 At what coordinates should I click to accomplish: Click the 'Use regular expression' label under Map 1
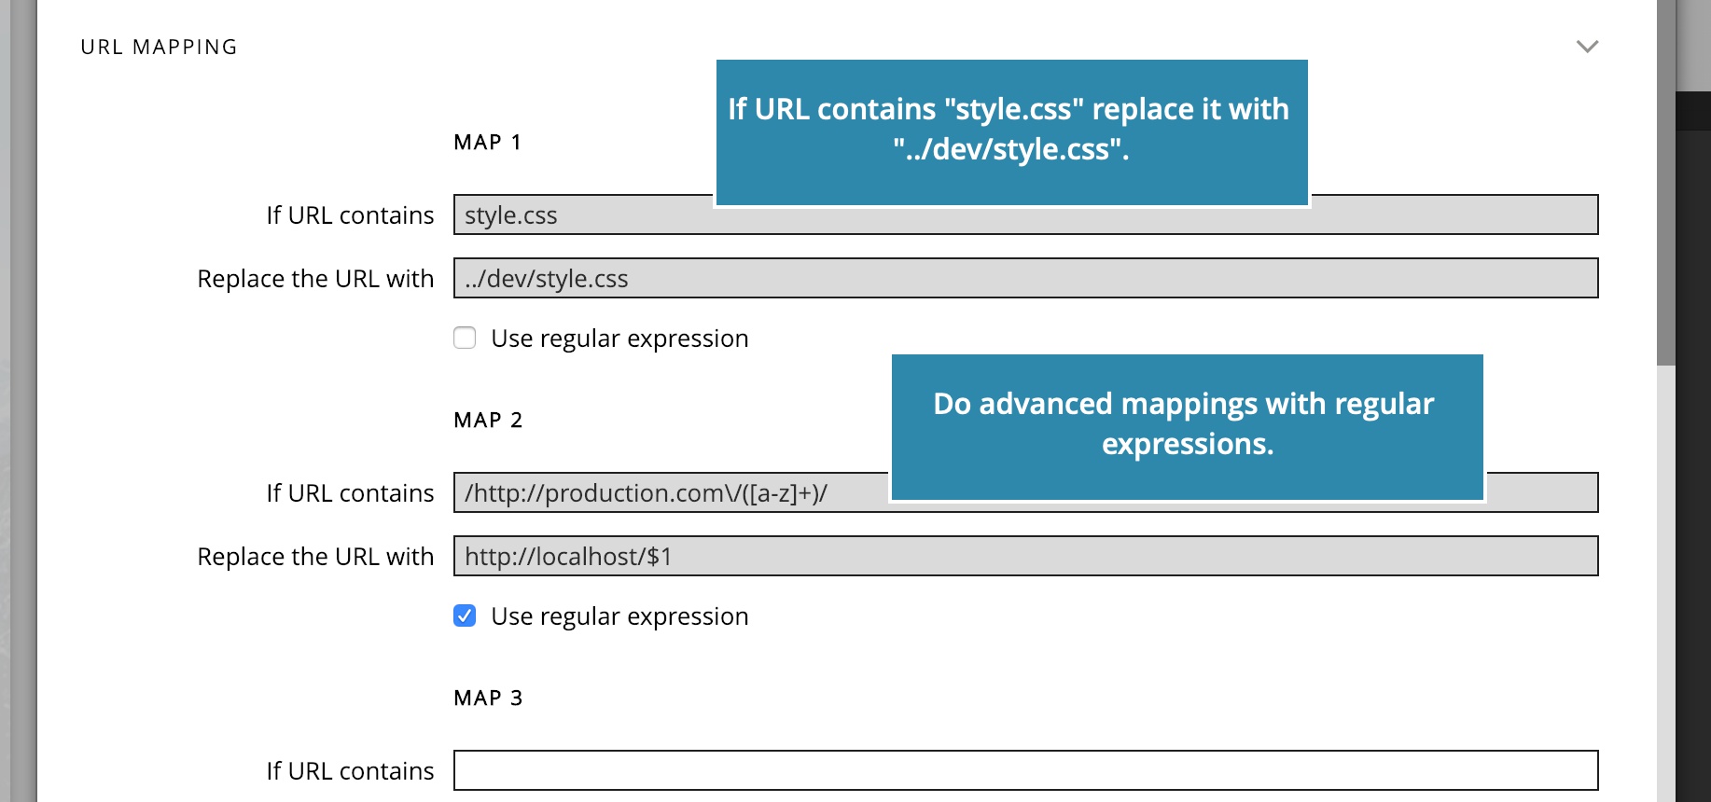click(x=619, y=339)
